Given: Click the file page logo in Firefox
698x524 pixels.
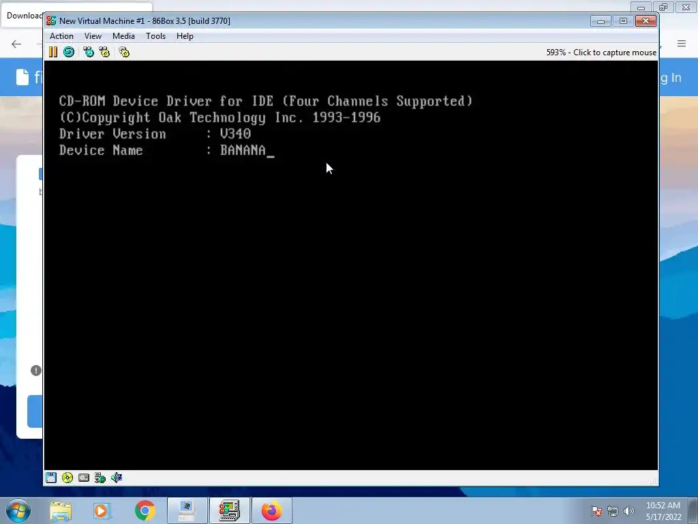Looking at the screenshot, I should tap(29, 77).
